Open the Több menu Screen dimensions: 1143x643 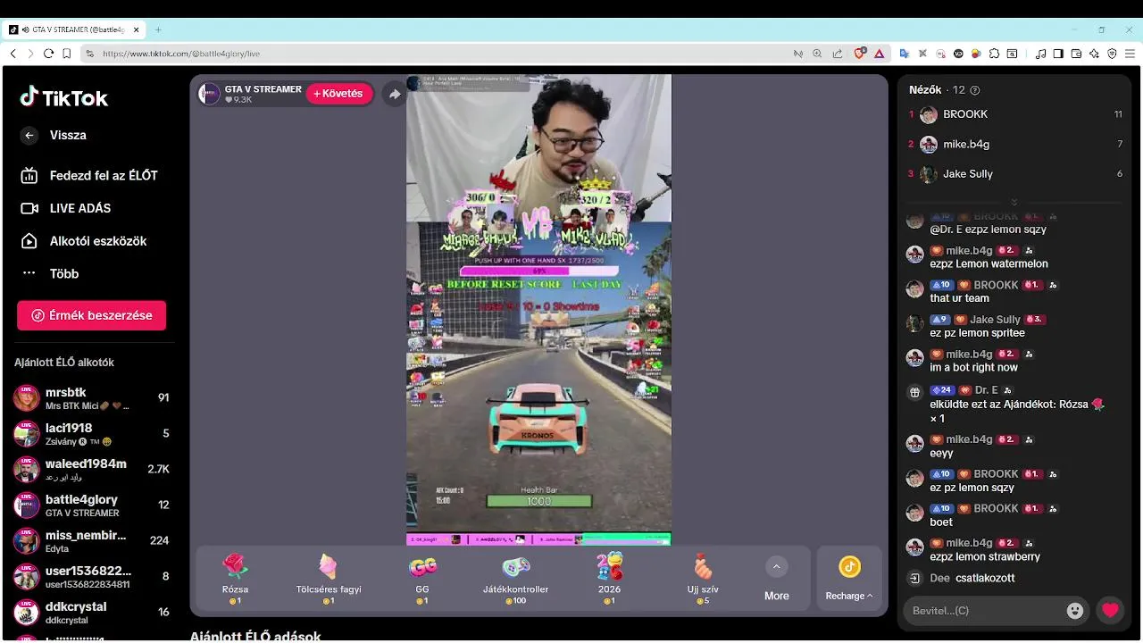click(x=50, y=274)
